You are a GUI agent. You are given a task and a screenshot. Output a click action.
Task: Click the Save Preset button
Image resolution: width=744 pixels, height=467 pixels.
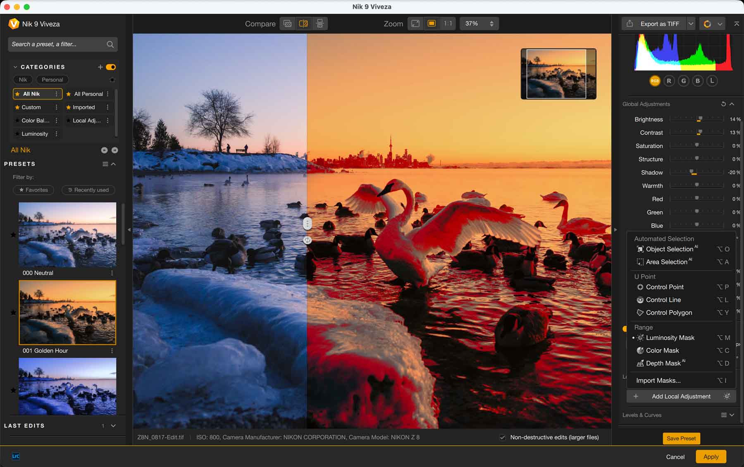[681, 438]
